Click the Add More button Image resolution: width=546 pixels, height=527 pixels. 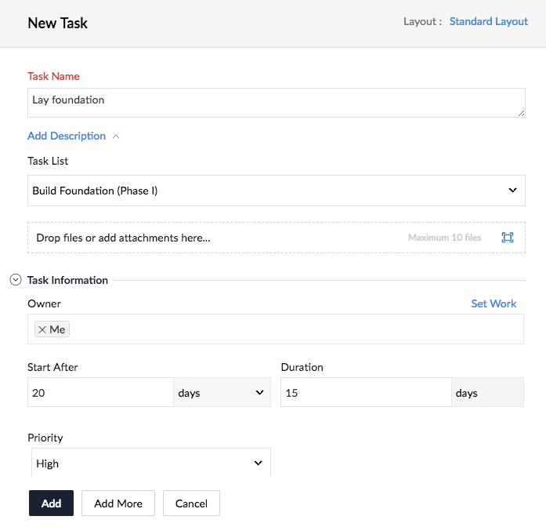point(118,503)
